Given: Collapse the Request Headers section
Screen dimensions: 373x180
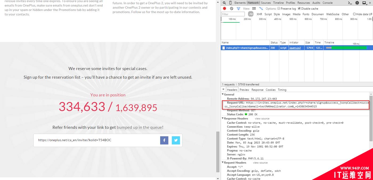Looking at the screenshot, I should pos(223,162).
